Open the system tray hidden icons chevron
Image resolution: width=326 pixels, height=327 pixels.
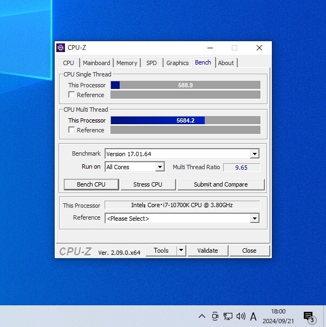point(202,316)
